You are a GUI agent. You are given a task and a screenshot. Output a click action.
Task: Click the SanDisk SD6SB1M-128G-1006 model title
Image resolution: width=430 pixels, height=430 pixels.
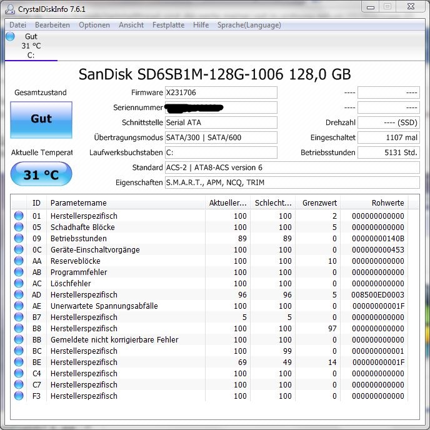[215, 74]
